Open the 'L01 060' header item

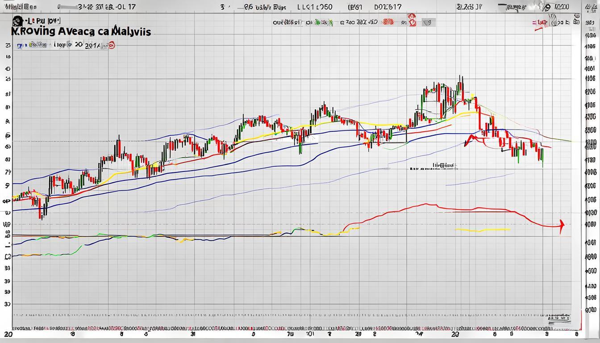(x=315, y=7)
